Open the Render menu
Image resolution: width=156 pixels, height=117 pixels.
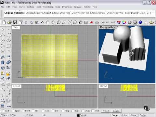[x=87, y=7]
